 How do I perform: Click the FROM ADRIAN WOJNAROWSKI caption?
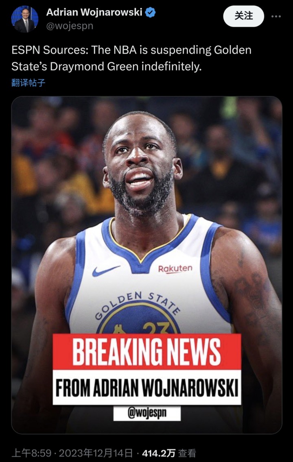tap(147, 387)
